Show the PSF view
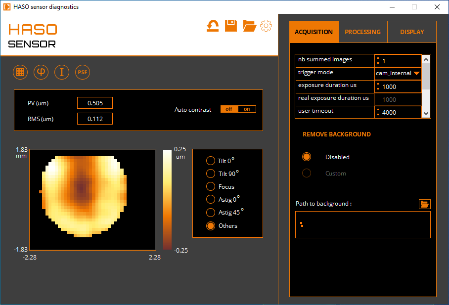Image resolution: width=449 pixels, height=305 pixels. [83, 72]
